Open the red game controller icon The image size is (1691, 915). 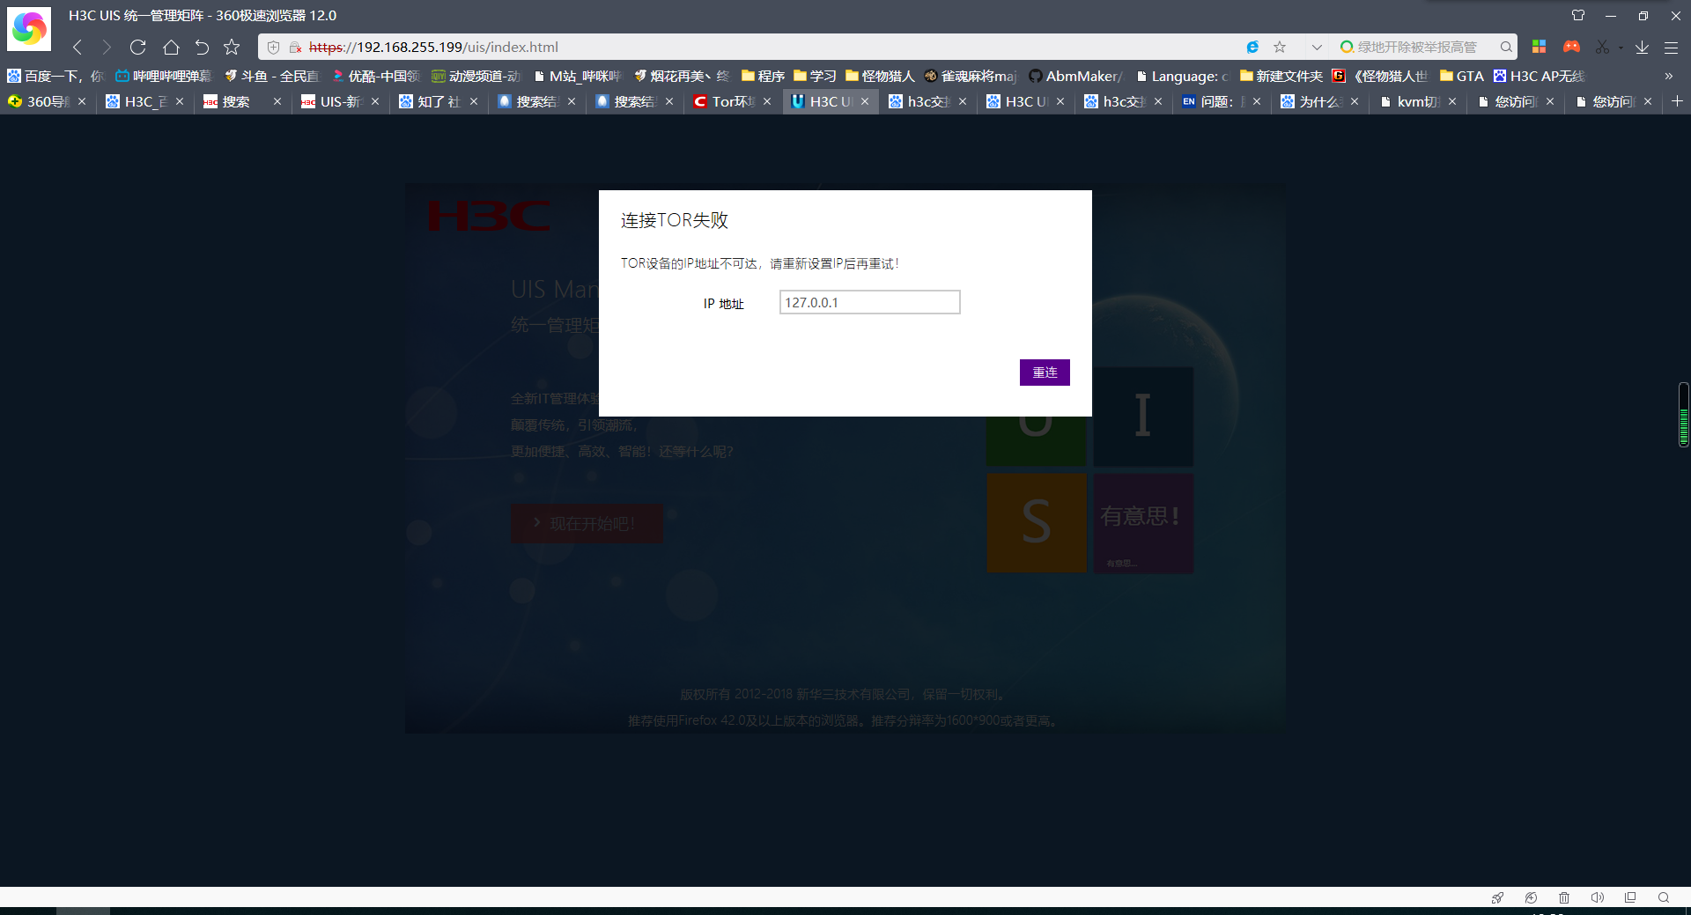point(1571,48)
